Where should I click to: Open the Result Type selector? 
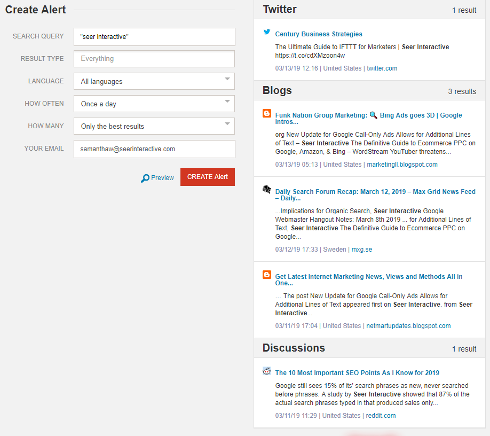coord(154,59)
